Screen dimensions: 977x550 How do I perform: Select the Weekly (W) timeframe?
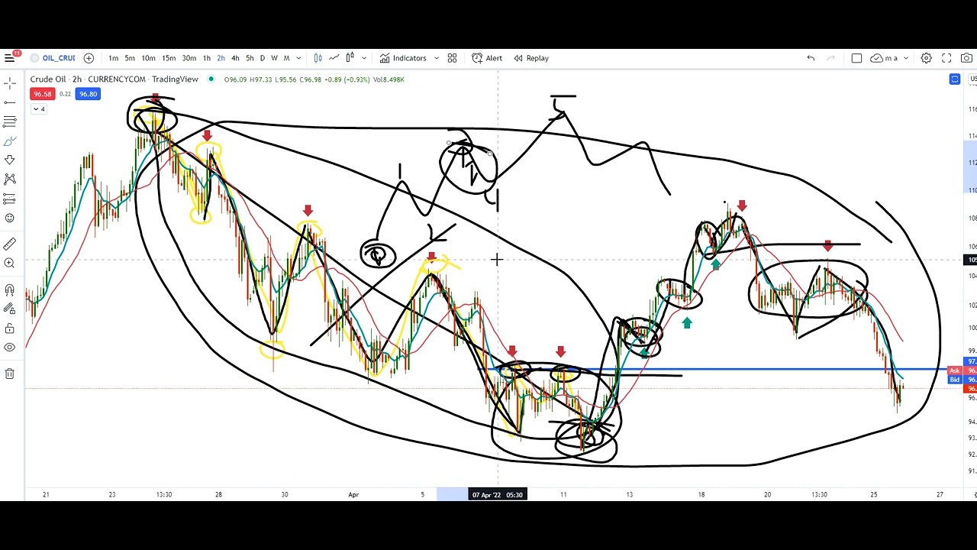coord(275,58)
